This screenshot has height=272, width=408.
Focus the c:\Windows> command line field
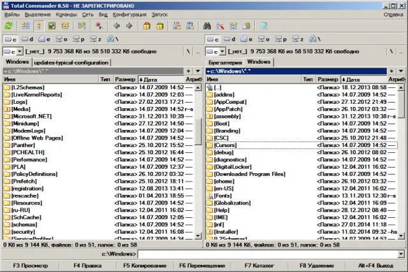(x=268, y=254)
